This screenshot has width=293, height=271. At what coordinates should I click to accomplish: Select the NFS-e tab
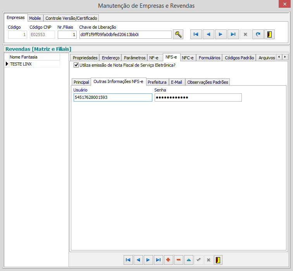point(171,57)
